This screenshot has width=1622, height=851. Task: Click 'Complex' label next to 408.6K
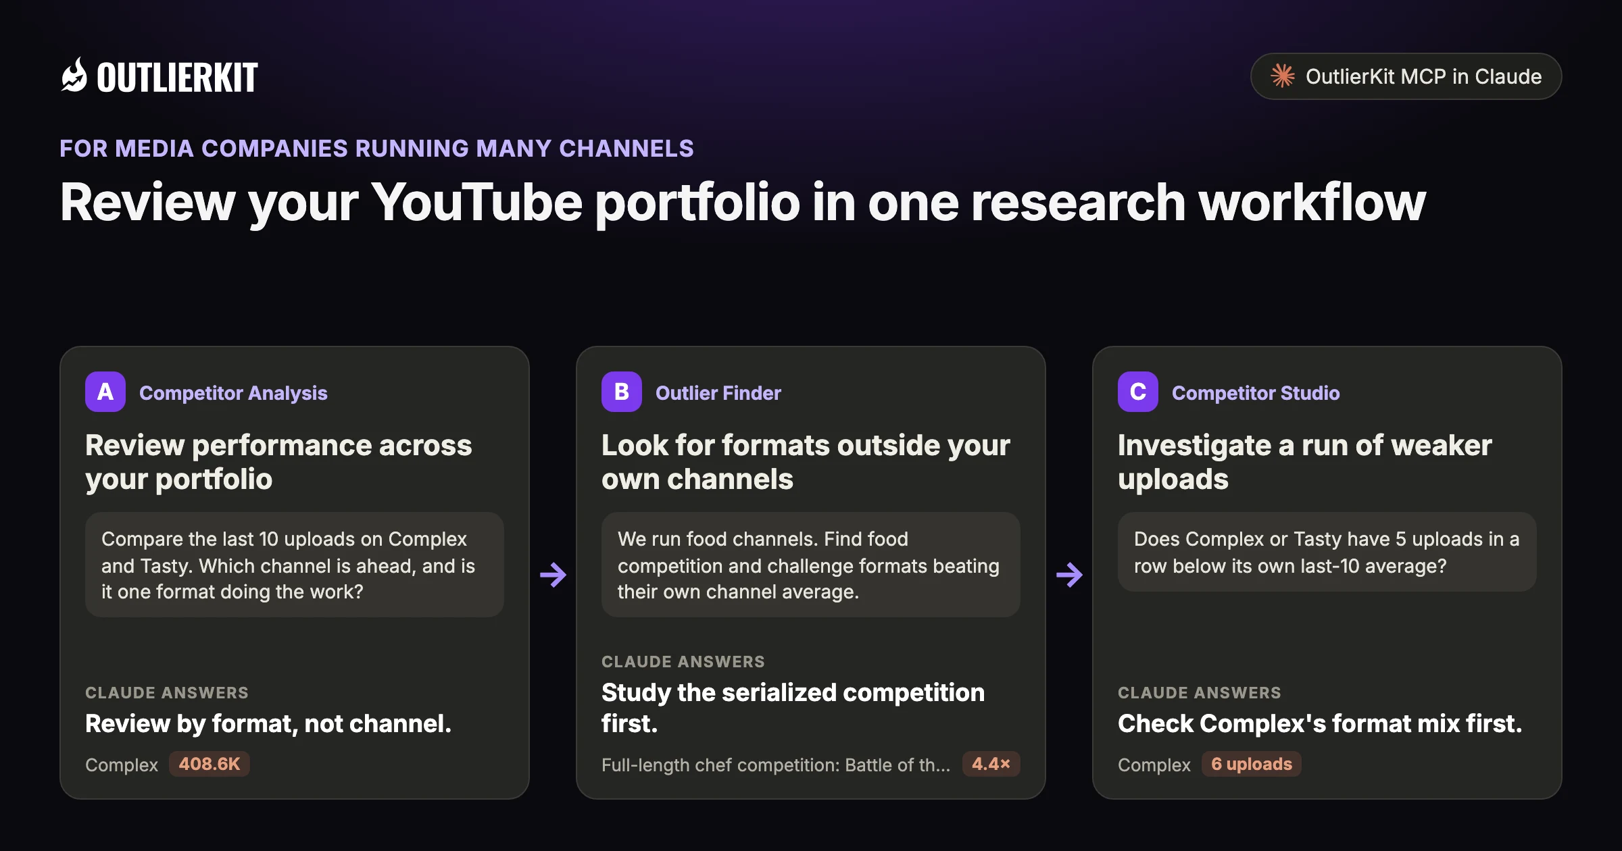(x=122, y=765)
